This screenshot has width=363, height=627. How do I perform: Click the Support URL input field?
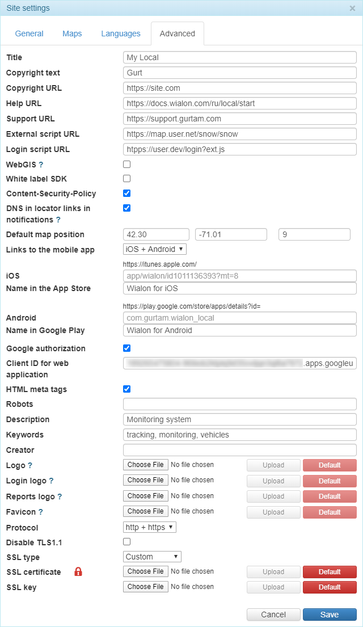click(x=239, y=119)
